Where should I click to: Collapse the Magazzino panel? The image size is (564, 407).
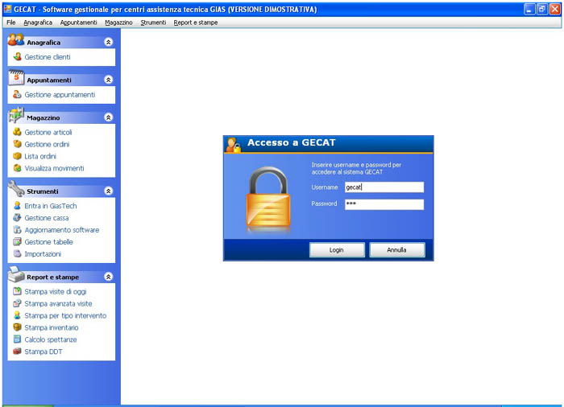click(x=109, y=117)
